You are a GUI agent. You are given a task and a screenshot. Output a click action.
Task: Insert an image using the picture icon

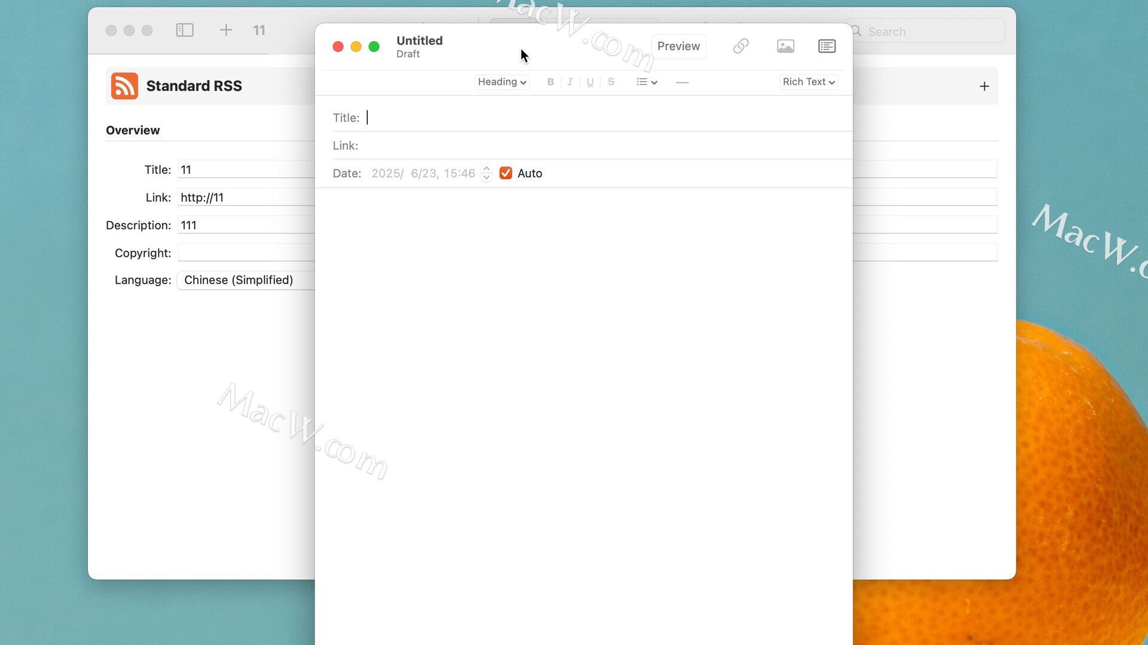[x=785, y=46]
